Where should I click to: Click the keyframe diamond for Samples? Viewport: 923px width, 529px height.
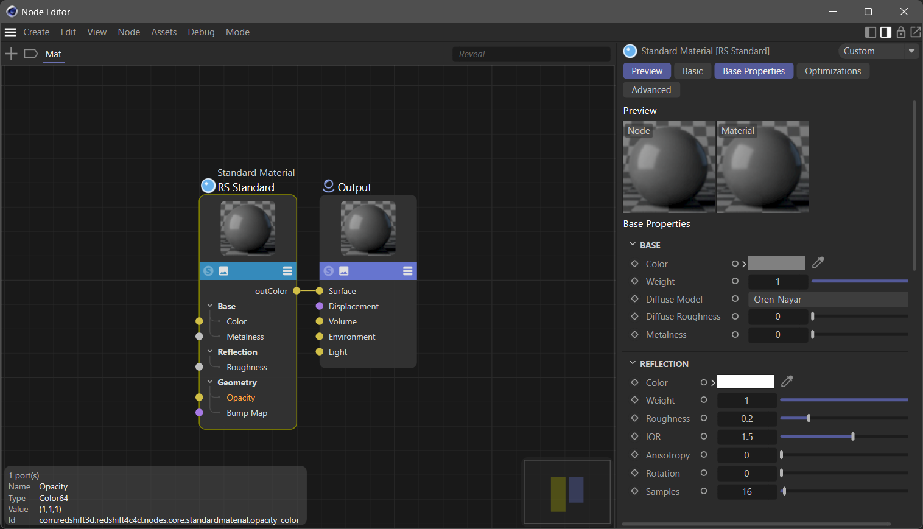pos(634,491)
